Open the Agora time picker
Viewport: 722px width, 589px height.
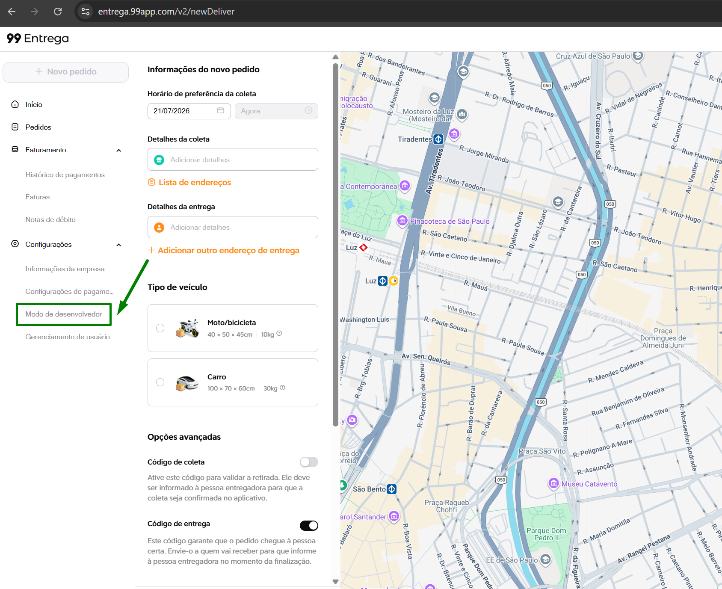[276, 111]
